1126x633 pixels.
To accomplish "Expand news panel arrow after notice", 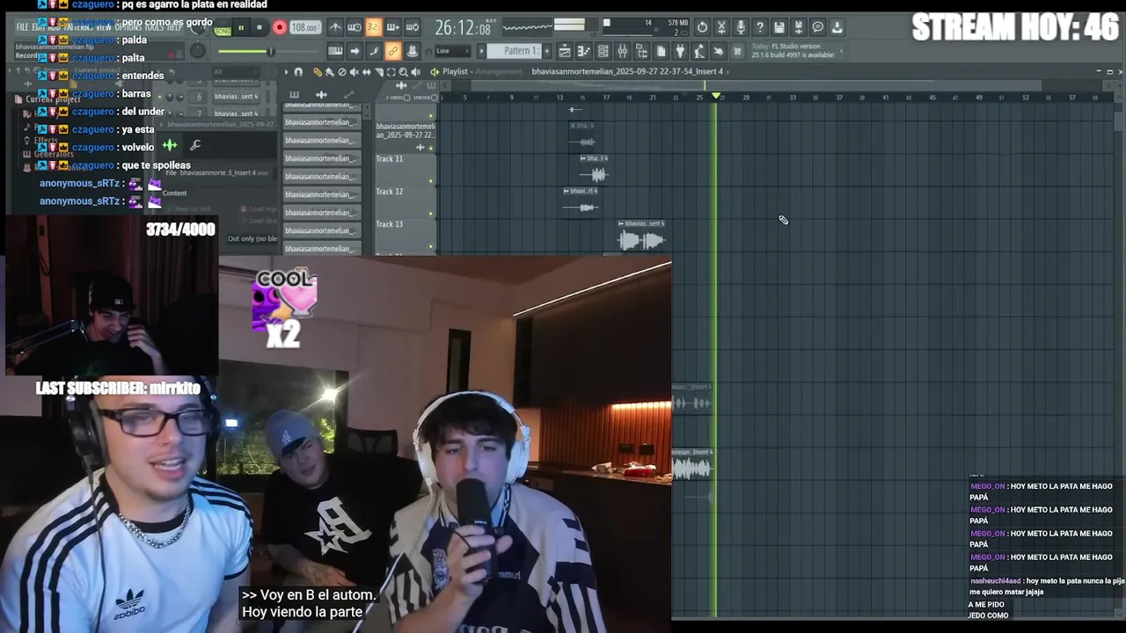I will click(841, 51).
